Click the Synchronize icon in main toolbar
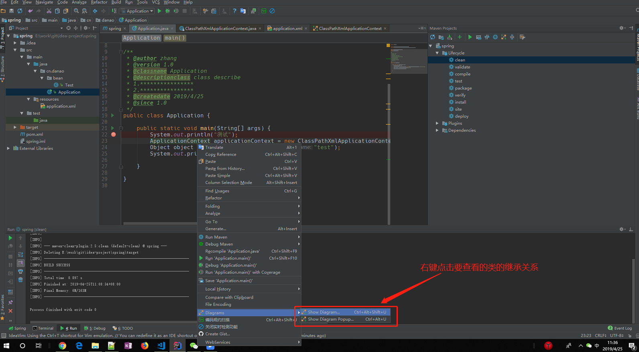Image resolution: width=639 pixels, height=352 pixels. [20, 11]
